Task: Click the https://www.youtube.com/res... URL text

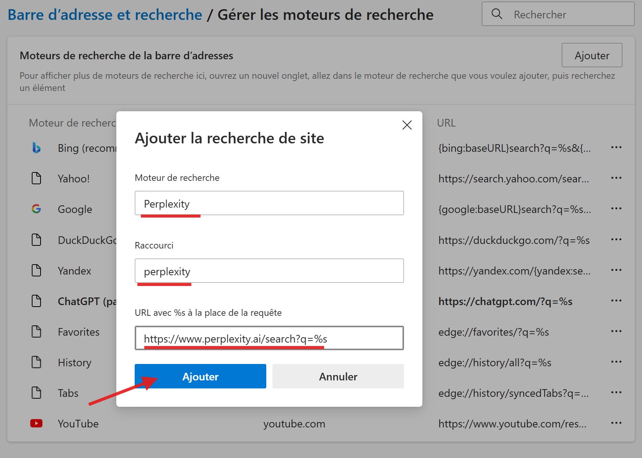Action: point(512,424)
